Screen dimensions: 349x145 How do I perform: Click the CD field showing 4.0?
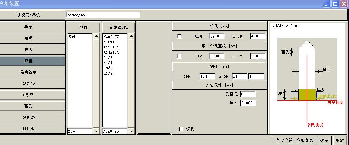tap(258, 36)
